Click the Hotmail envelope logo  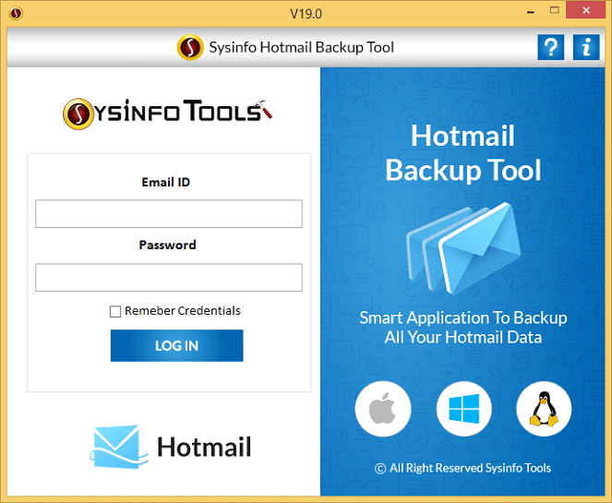[x=119, y=447]
